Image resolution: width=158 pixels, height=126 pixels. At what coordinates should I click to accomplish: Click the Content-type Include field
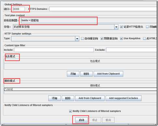[54, 50]
